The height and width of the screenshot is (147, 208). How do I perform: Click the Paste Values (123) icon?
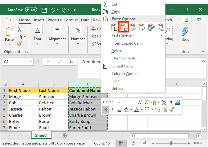coord(124,27)
